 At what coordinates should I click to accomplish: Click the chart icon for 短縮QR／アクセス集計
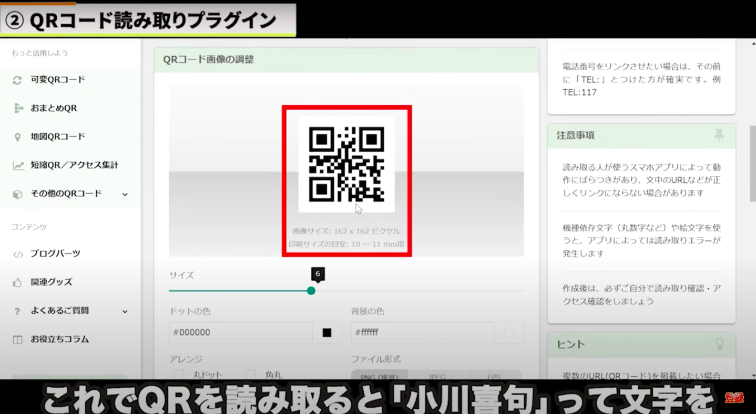point(18,166)
